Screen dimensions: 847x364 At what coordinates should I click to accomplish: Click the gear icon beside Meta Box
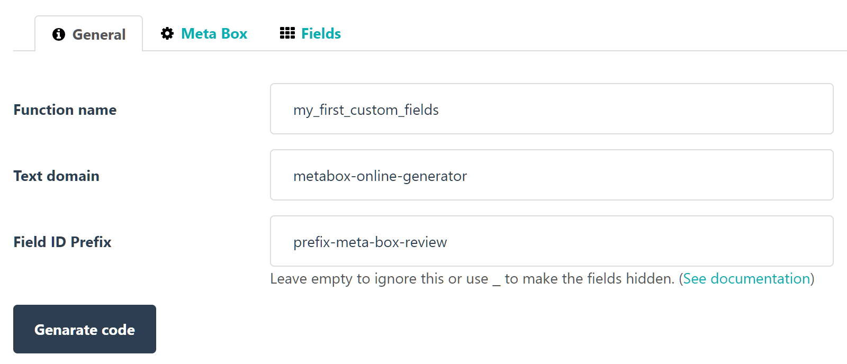tap(167, 34)
